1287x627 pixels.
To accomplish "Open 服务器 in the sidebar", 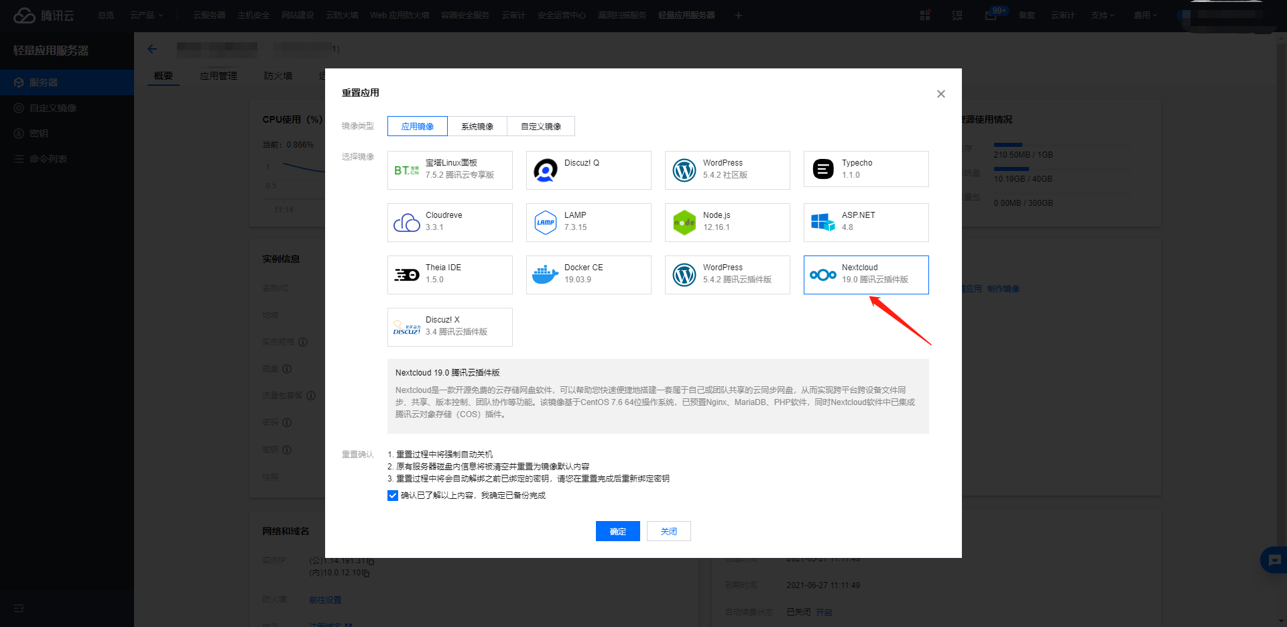I will [67, 82].
